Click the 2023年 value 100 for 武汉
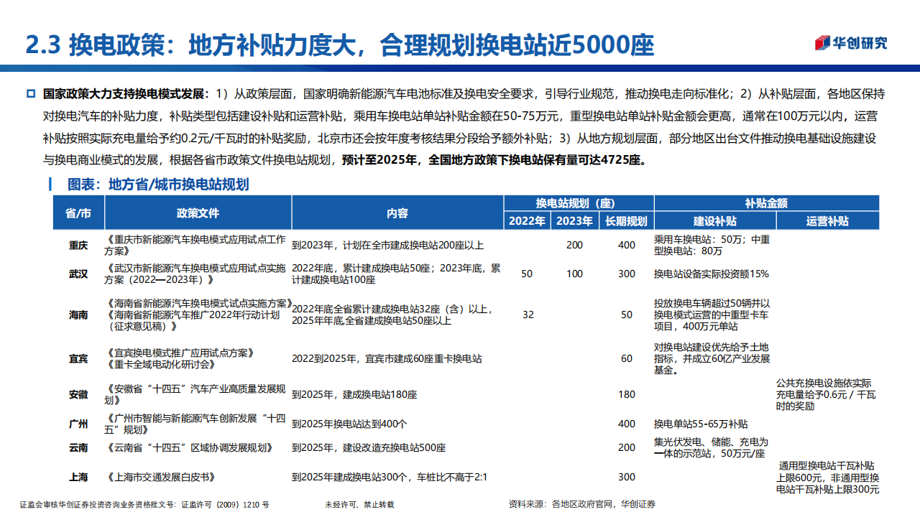Image resolution: width=920 pixels, height=517 pixels. pyautogui.click(x=574, y=274)
